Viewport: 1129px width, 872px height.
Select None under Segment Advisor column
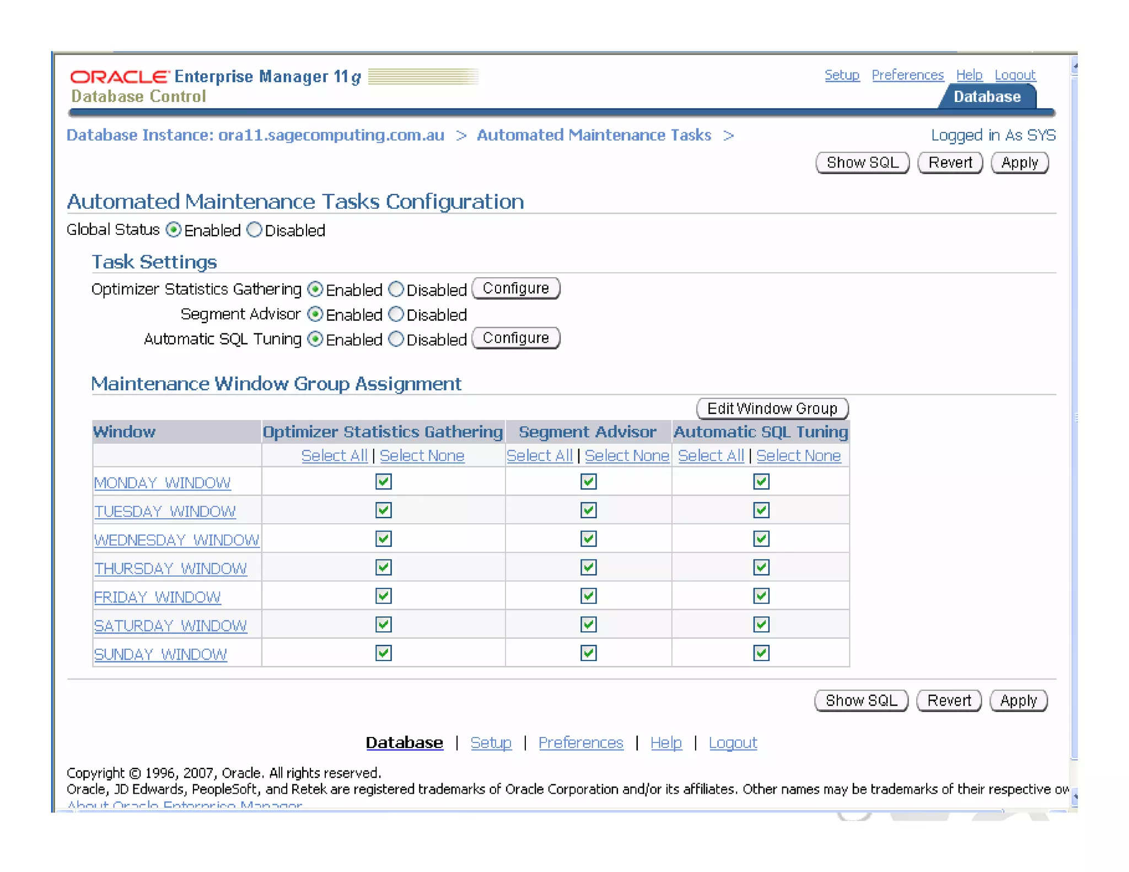(x=626, y=455)
